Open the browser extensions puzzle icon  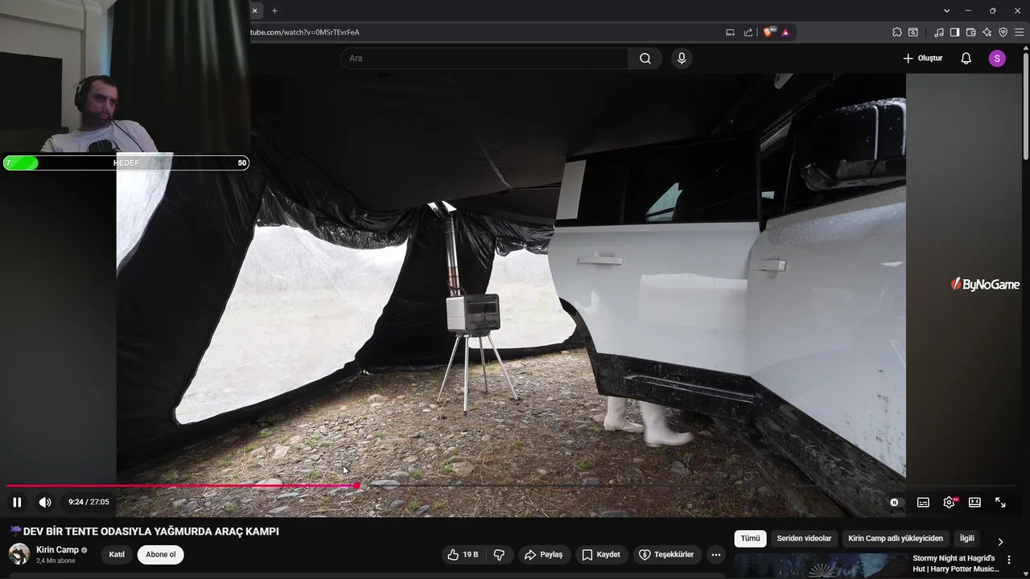point(897,32)
